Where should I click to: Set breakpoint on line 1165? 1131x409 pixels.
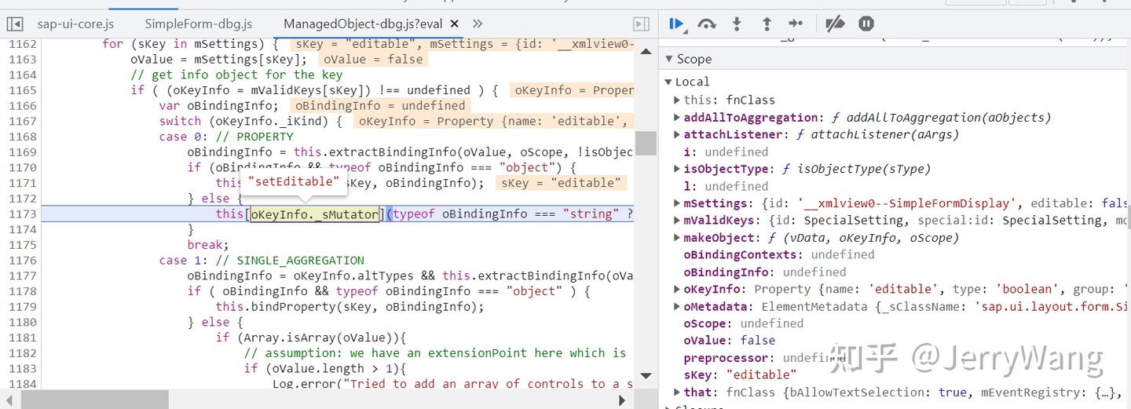(x=22, y=90)
